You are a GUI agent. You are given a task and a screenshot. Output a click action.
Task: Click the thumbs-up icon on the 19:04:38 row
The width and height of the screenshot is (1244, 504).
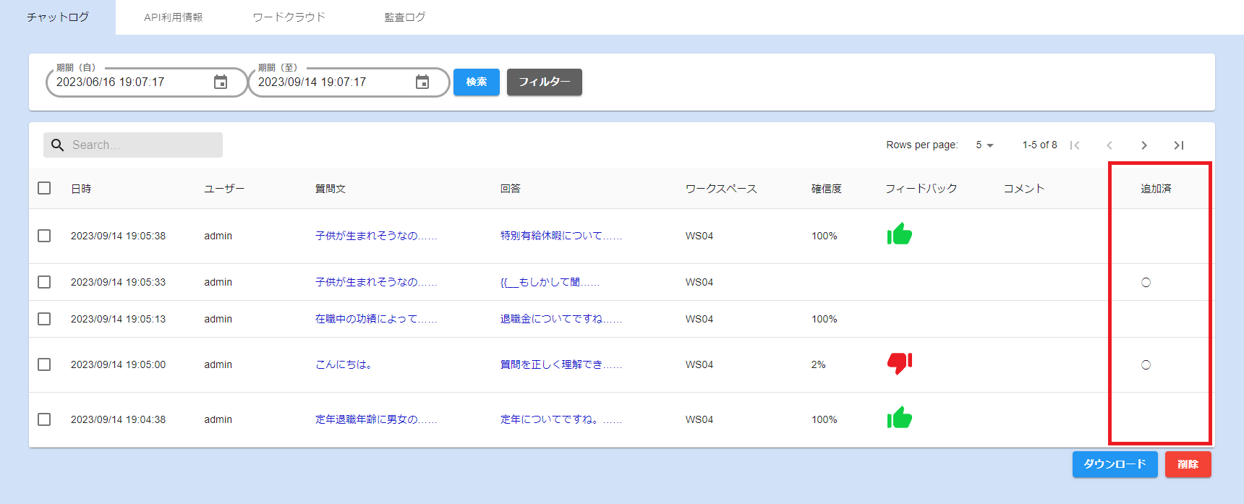[899, 418]
